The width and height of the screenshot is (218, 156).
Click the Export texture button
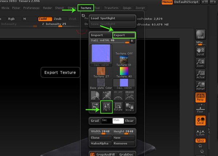coord(124,35)
